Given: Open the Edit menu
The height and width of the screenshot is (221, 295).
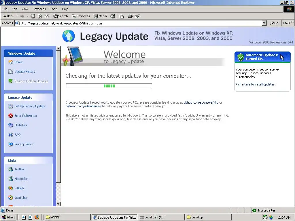Looking at the screenshot, I should click(14, 9).
